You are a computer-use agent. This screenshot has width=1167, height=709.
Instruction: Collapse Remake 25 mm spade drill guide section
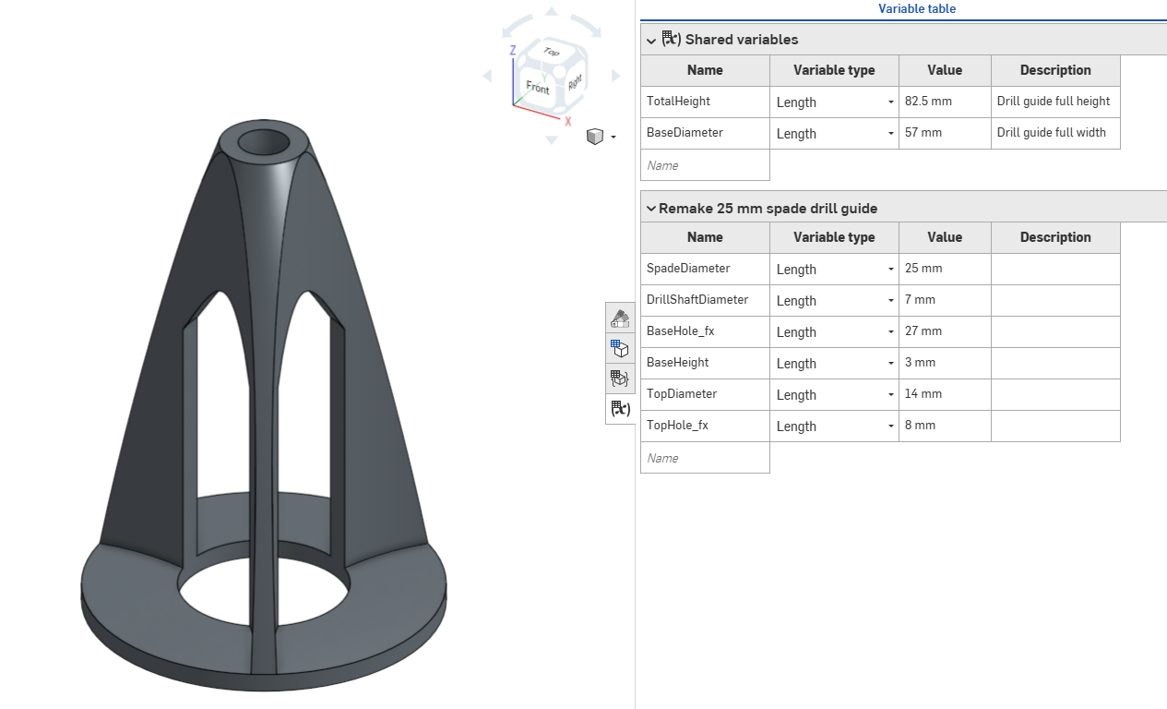(x=651, y=209)
